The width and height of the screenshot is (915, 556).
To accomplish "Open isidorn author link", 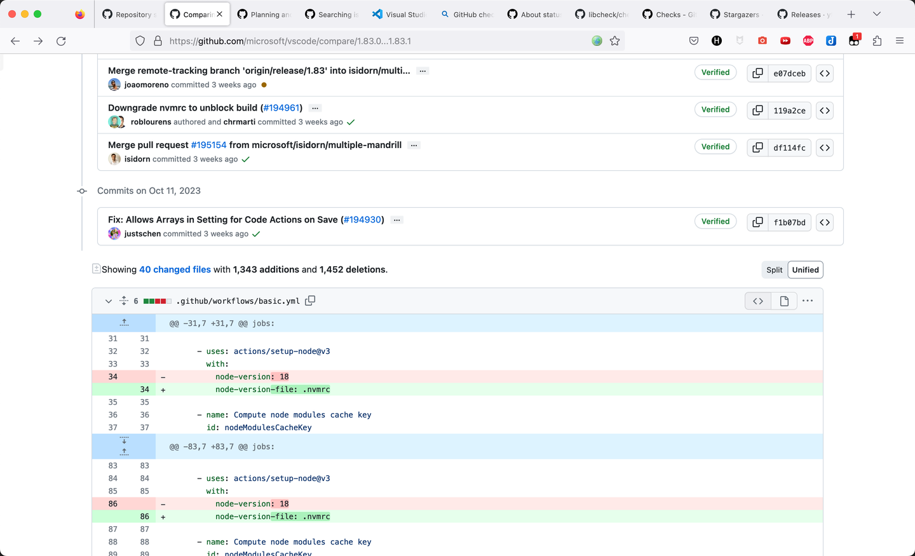I will pyautogui.click(x=137, y=159).
